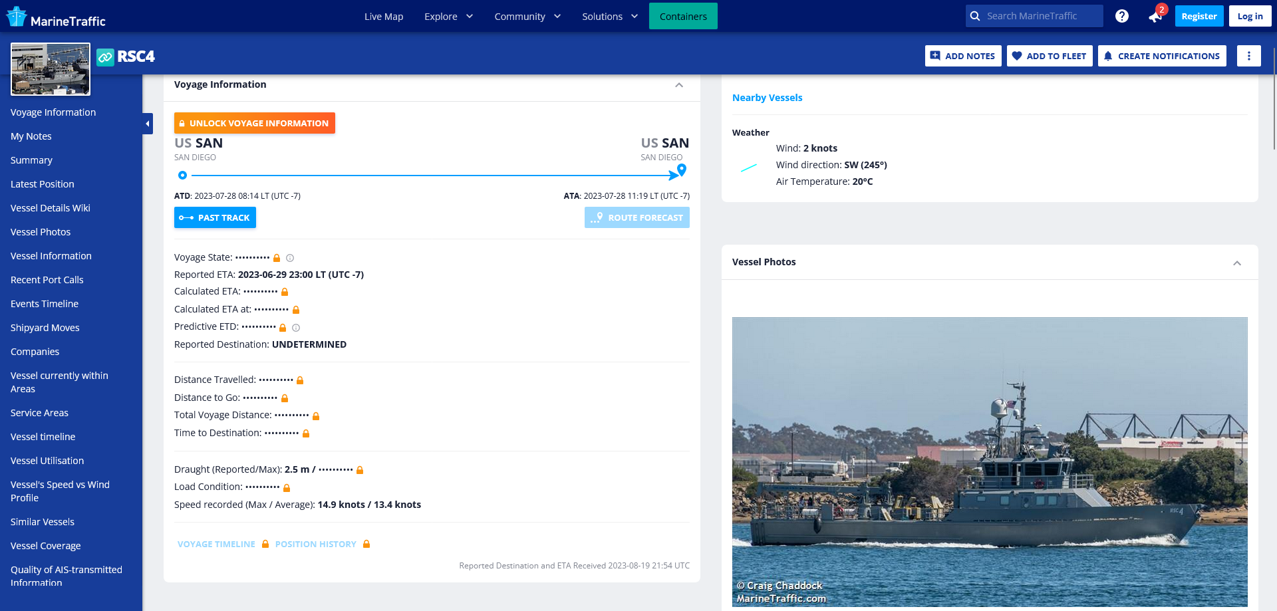
Task: Click the lock icon next to Voyage State
Action: [277, 258]
